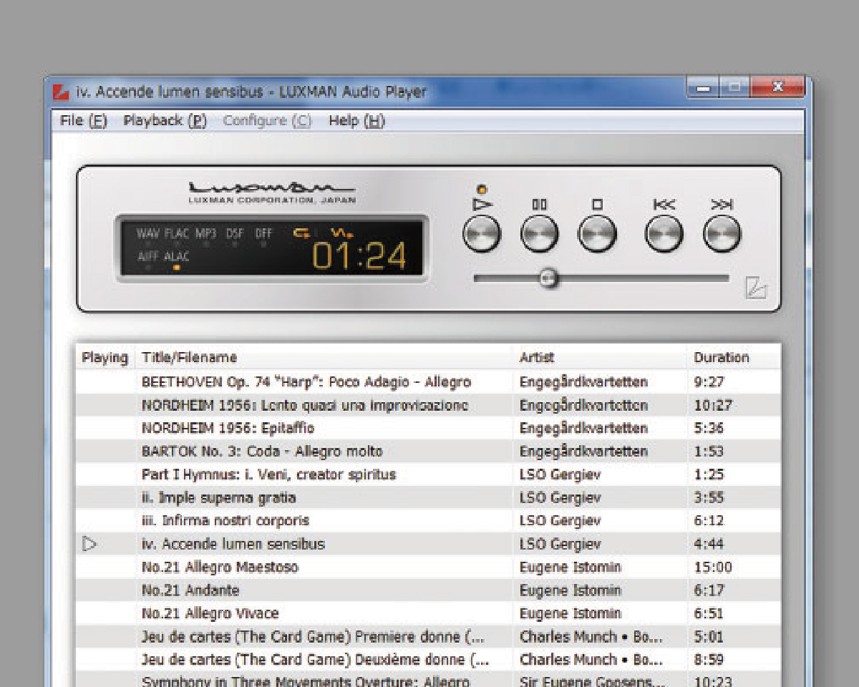Open the Help menu

(356, 120)
